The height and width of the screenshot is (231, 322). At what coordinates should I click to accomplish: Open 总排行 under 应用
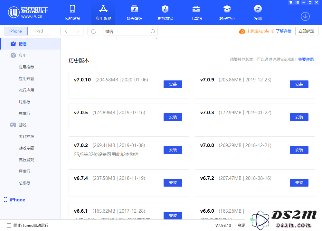(x=24, y=114)
